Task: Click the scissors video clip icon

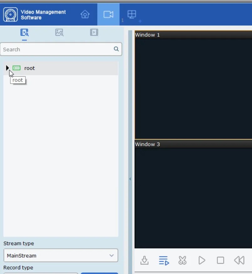Action: coord(182,260)
